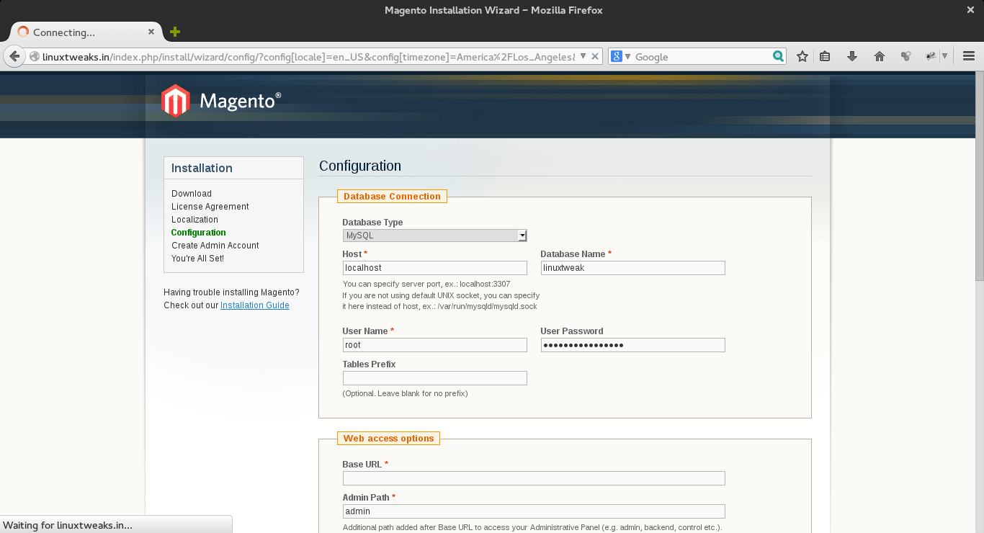
Task: Click the Magento logo
Action: 221,101
